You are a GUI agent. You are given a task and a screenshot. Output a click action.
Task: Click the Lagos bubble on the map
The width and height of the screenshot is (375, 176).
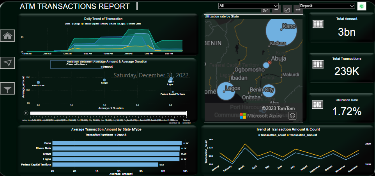(x=226, y=92)
